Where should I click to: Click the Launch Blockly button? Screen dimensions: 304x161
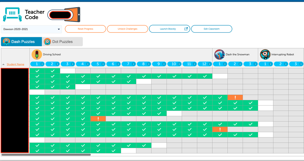click(169, 29)
